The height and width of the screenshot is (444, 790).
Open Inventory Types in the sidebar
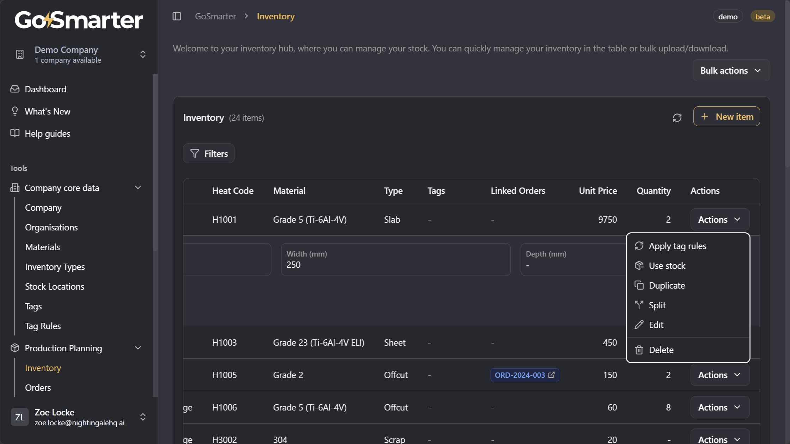[55, 266]
